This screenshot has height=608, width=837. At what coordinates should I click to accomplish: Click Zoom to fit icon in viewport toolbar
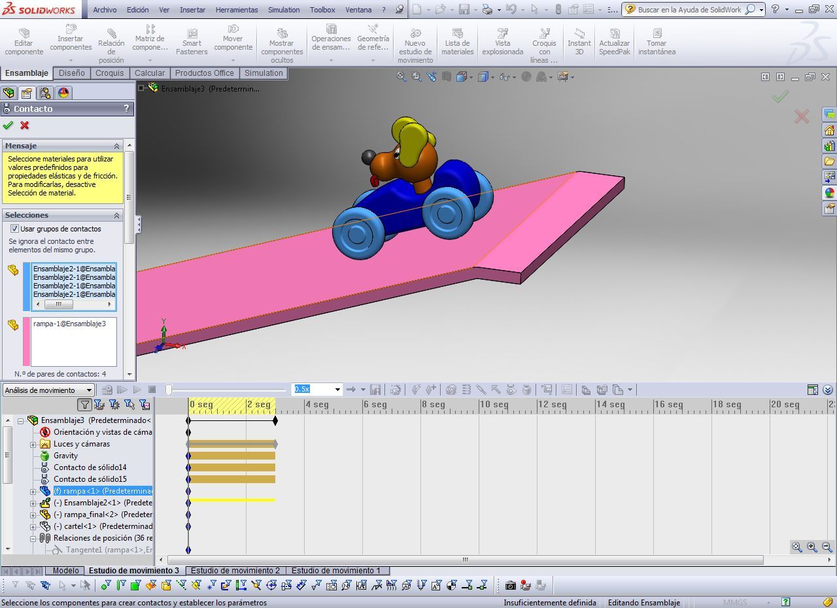tap(401, 76)
